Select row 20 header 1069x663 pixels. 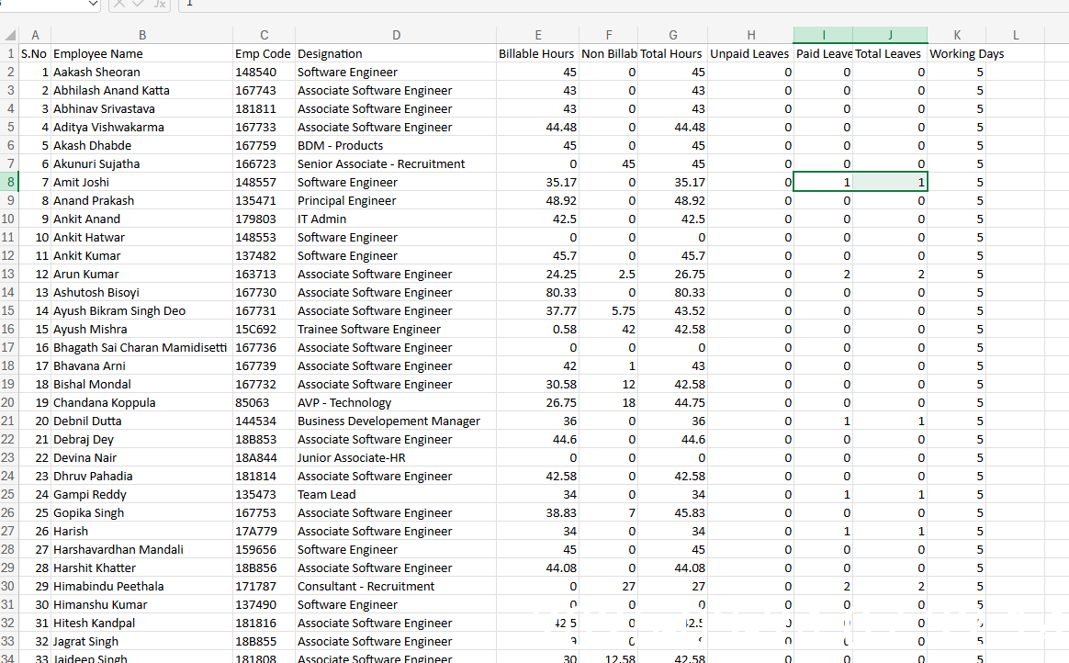point(9,403)
